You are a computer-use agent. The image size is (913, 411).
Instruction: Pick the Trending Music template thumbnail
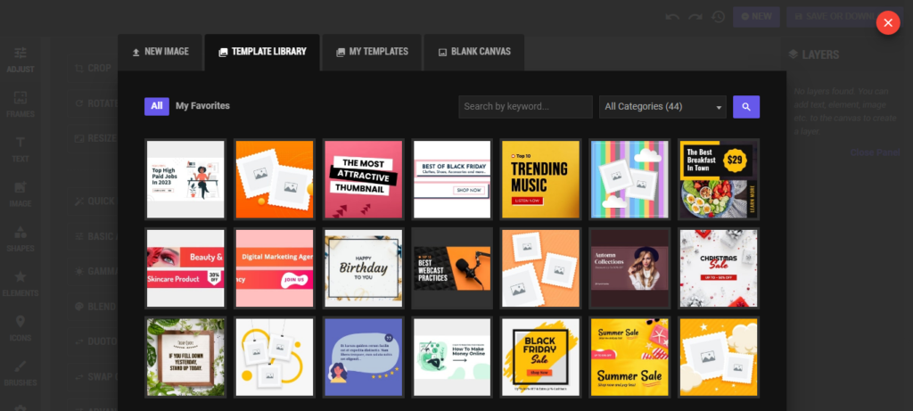pos(540,179)
